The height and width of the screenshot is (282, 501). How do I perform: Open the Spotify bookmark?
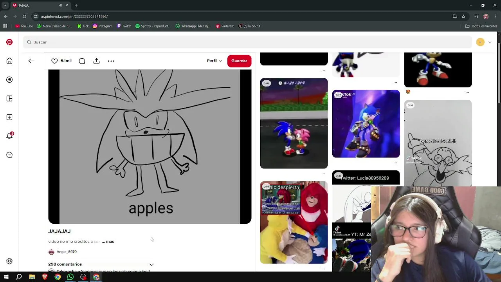(153, 26)
